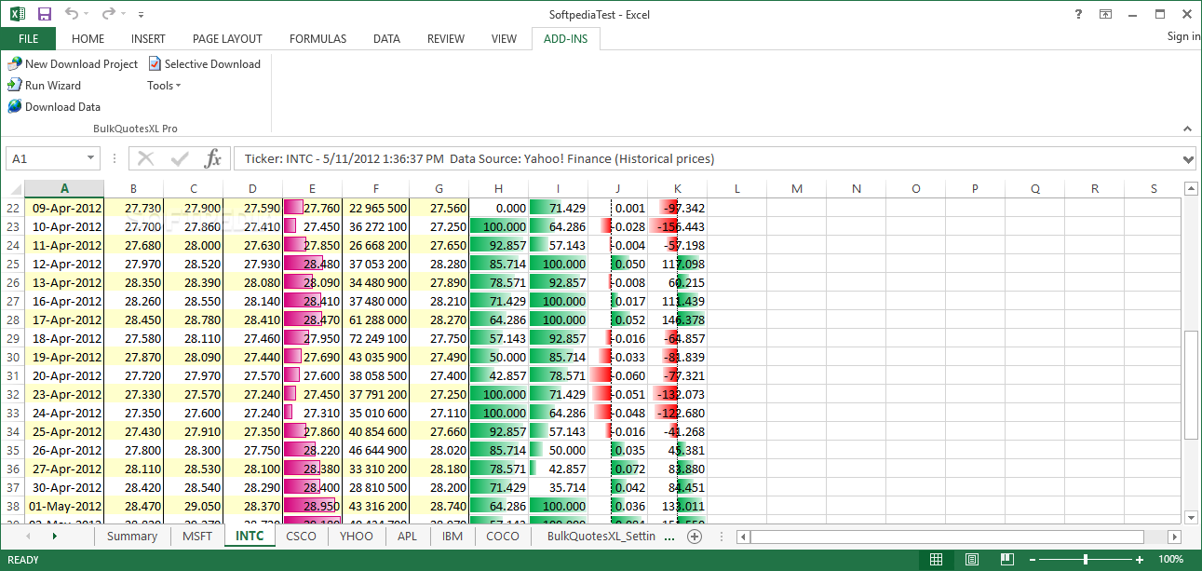1202x571 pixels.
Task: Save the workbook via quick access icon
Action: [45, 14]
